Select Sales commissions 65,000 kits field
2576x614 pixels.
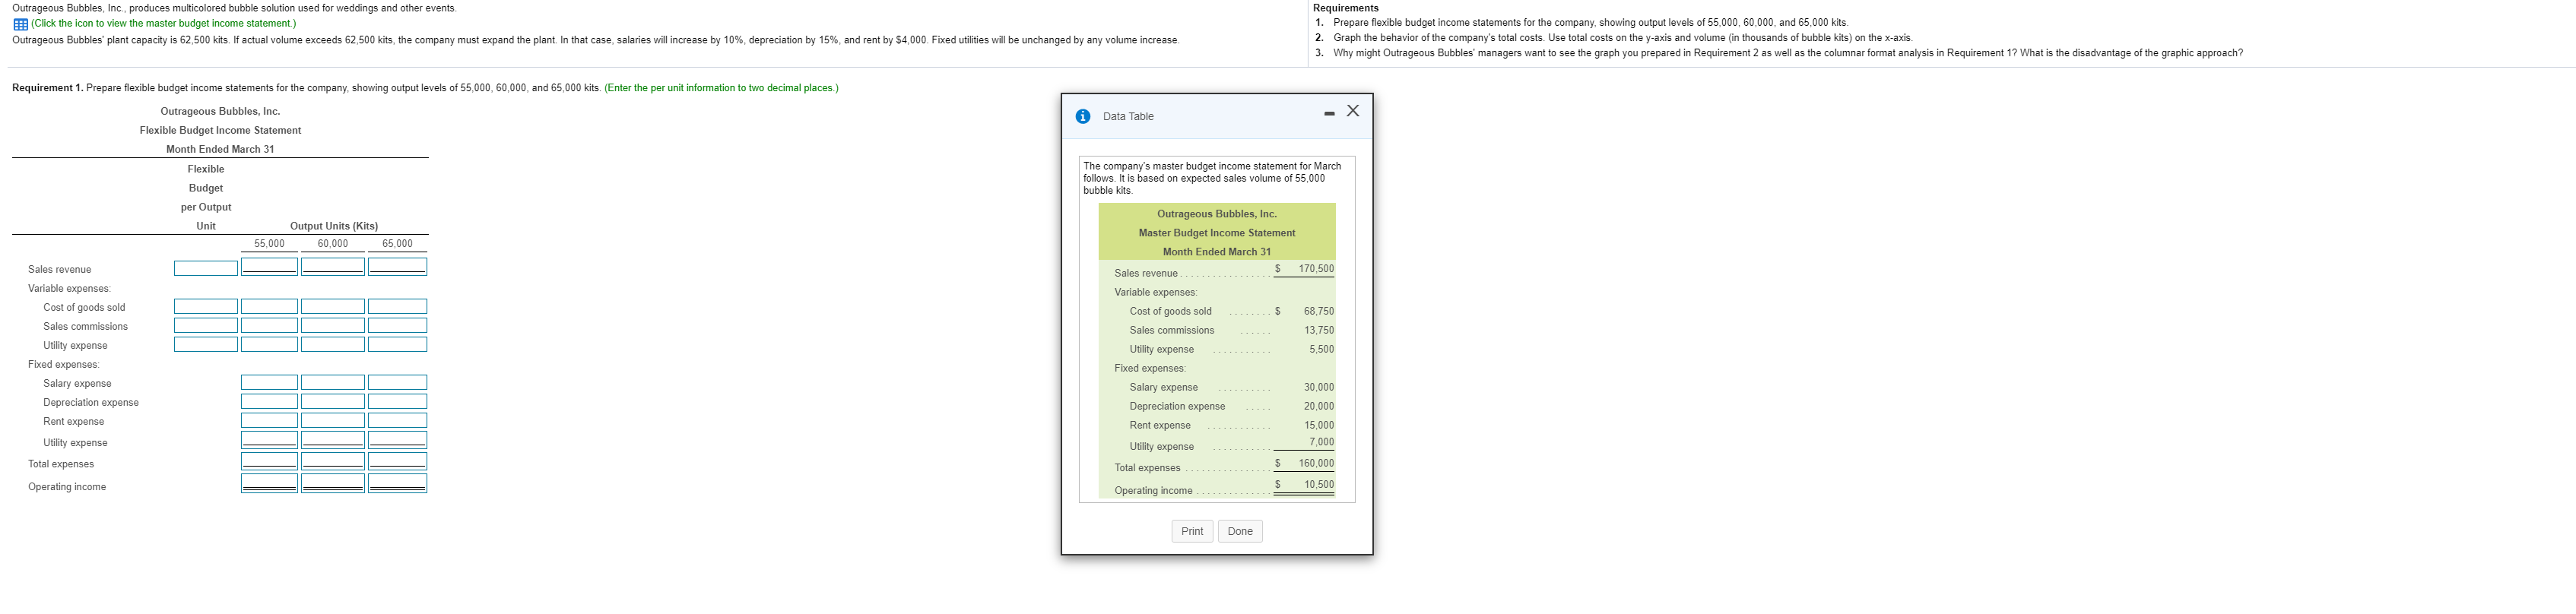click(x=397, y=325)
